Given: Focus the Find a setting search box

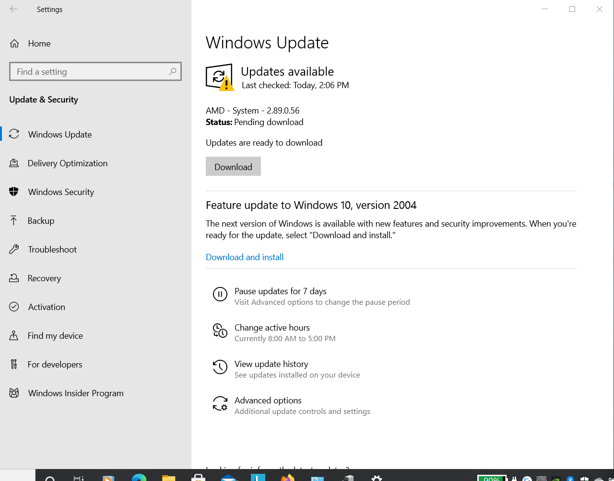Looking at the screenshot, I should (95, 72).
